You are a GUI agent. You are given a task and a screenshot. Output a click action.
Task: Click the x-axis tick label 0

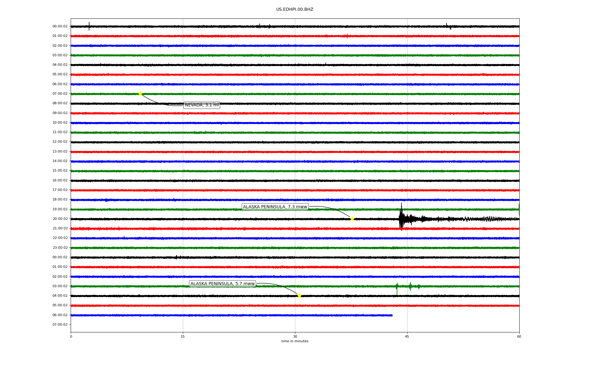click(71, 337)
